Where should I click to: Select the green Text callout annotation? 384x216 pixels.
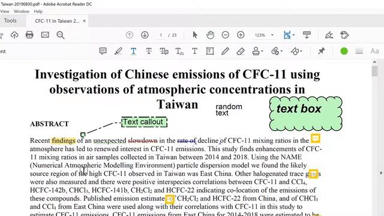click(x=144, y=122)
